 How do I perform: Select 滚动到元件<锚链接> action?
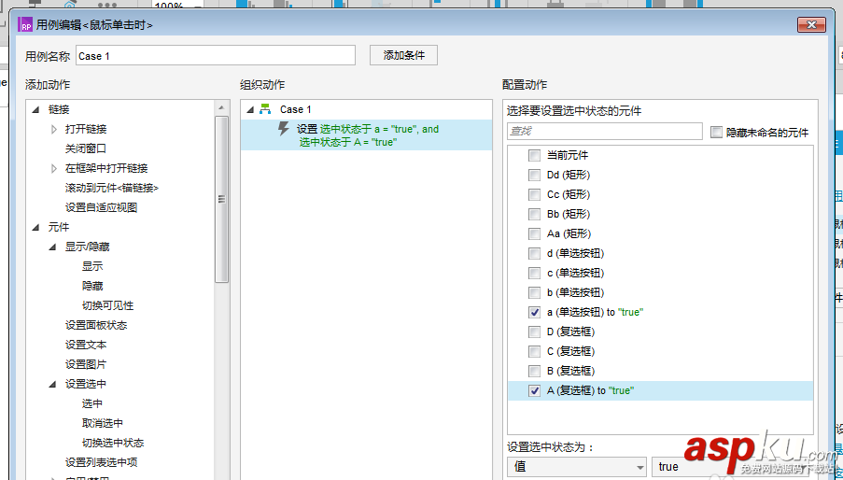112,188
